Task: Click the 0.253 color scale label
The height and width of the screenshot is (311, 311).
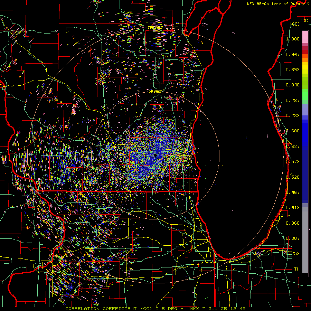Action: pos(293,254)
